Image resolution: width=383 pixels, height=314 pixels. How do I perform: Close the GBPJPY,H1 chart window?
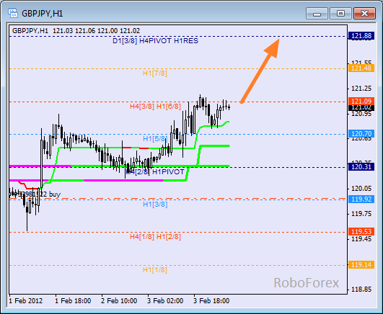(x=364, y=13)
